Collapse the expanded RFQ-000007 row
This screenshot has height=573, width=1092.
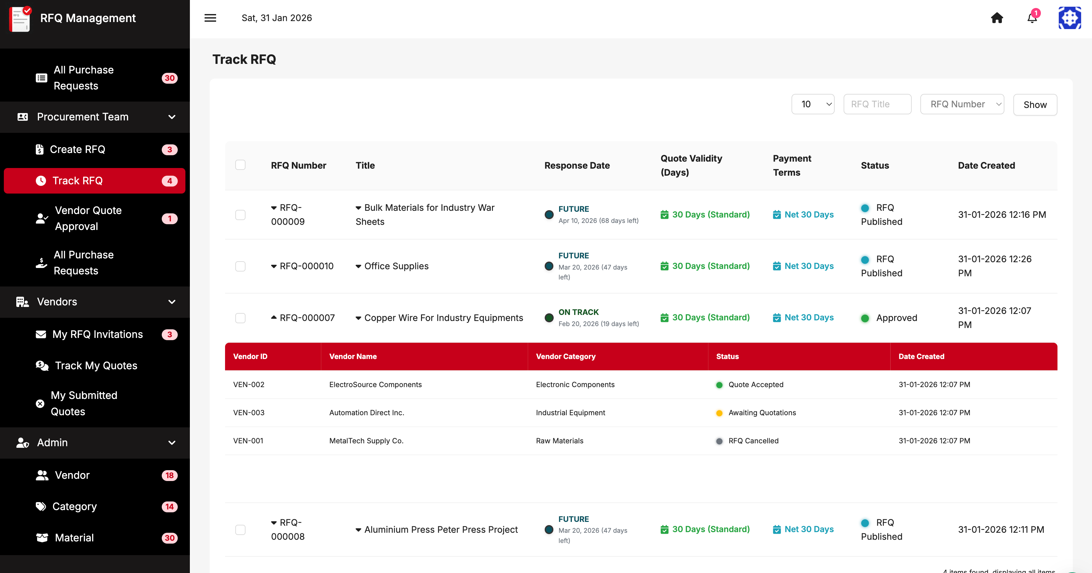(x=274, y=317)
